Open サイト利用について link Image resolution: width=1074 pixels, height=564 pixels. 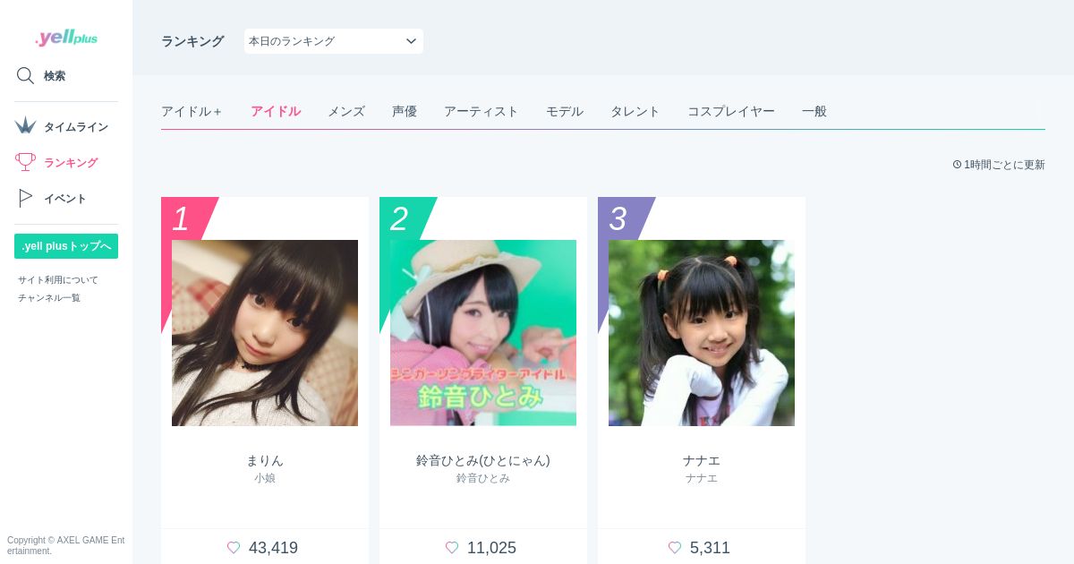58,279
